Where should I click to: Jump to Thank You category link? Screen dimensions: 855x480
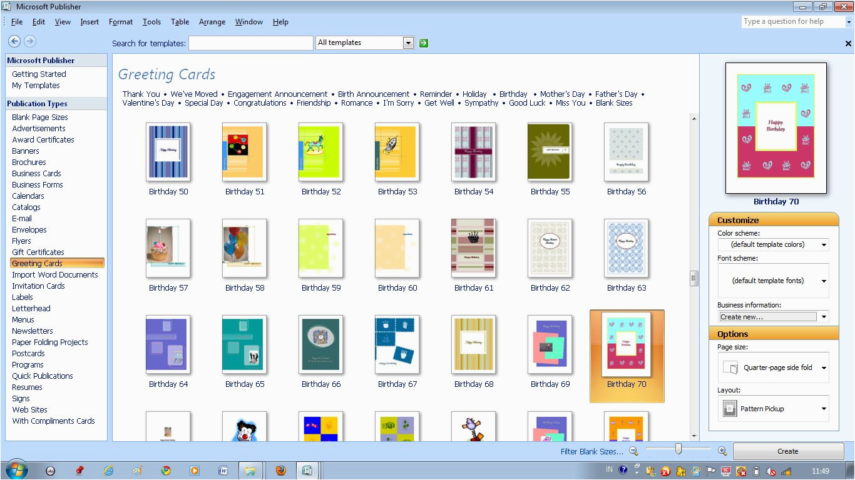[x=141, y=94]
